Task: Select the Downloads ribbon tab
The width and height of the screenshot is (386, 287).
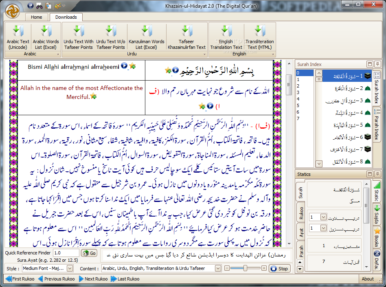Action: pyautogui.click(x=66, y=17)
